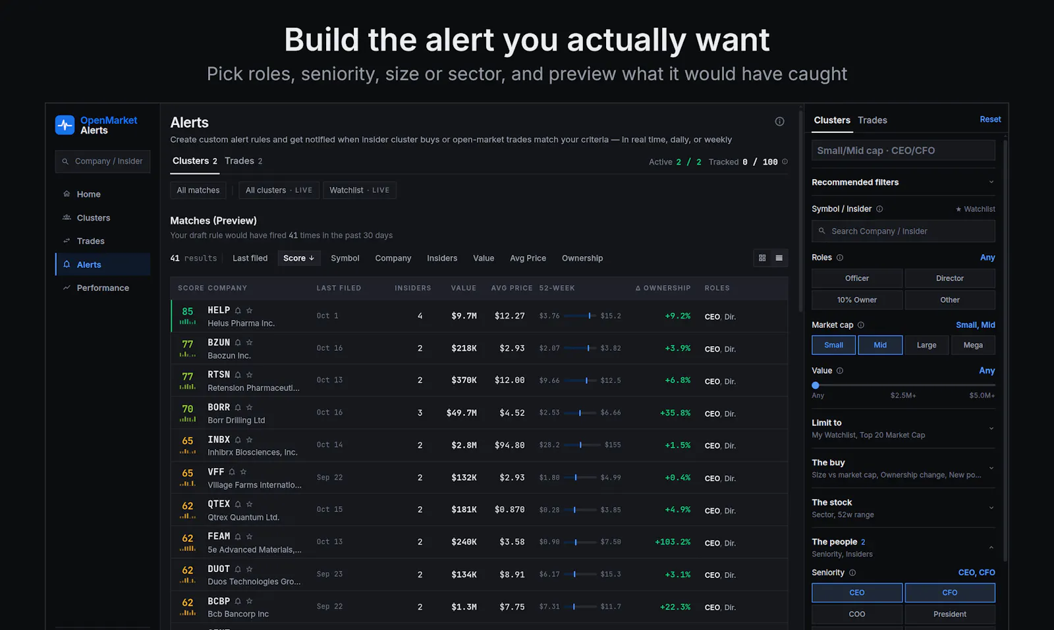Deselect the CFO seniority filter
This screenshot has width=1054, height=630.
click(x=950, y=592)
